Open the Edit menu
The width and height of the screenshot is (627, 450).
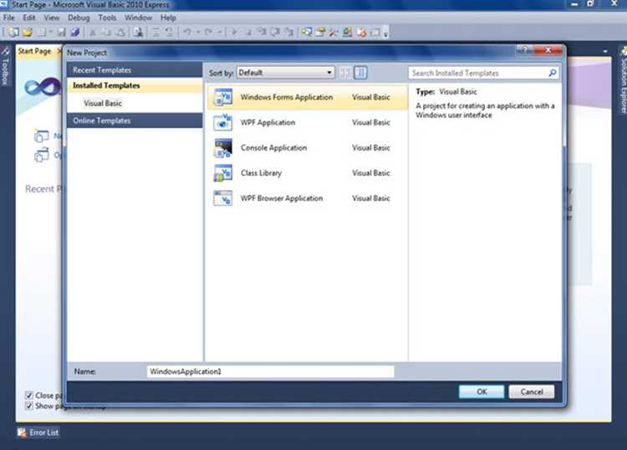coord(28,18)
